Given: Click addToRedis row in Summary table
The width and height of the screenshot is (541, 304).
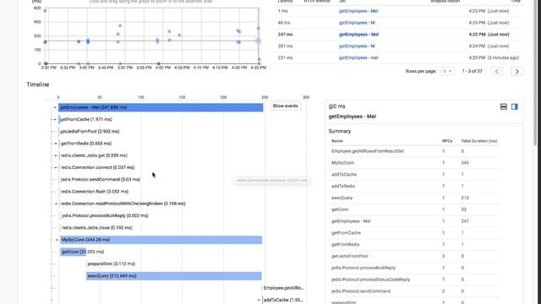Looking at the screenshot, I should click(x=415, y=186).
